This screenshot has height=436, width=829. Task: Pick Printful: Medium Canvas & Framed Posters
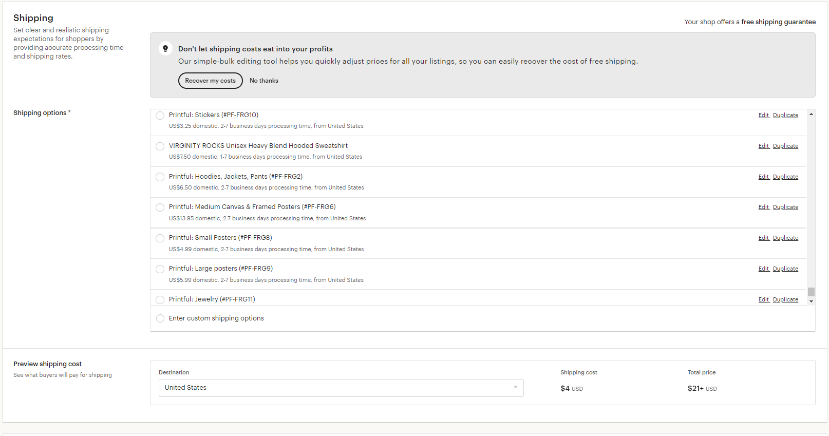tap(160, 207)
